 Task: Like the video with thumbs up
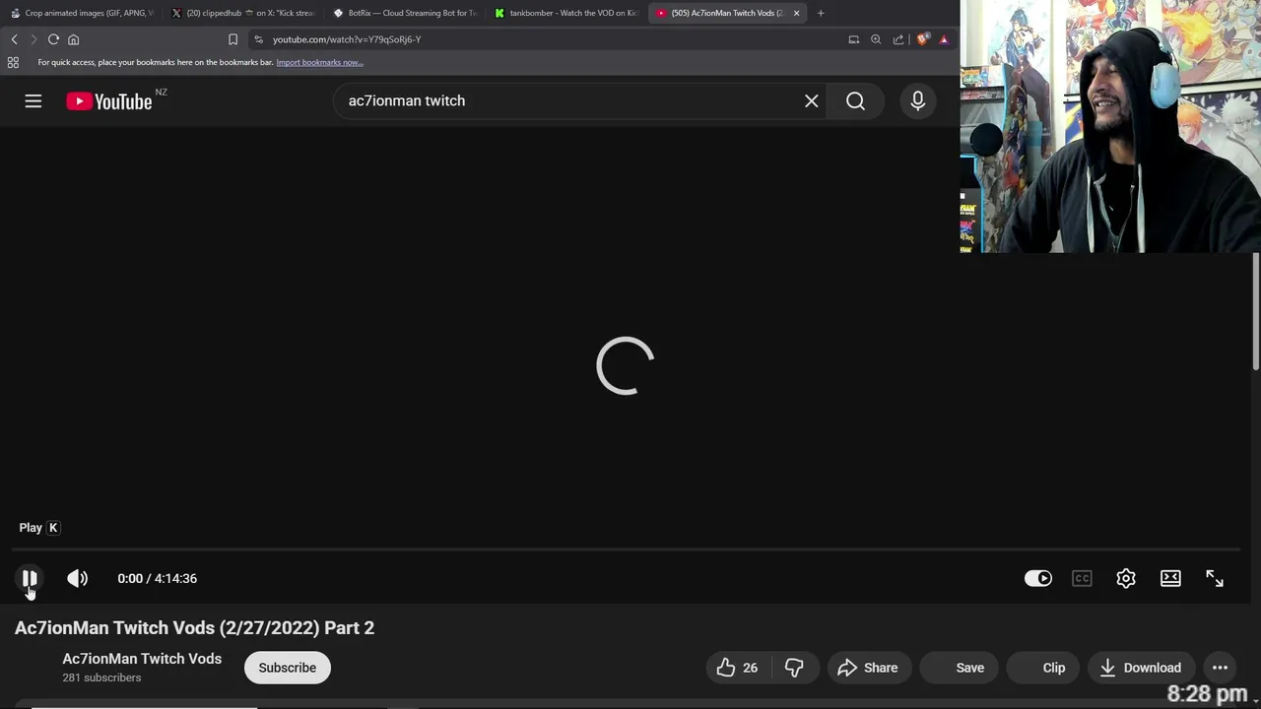pos(738,668)
